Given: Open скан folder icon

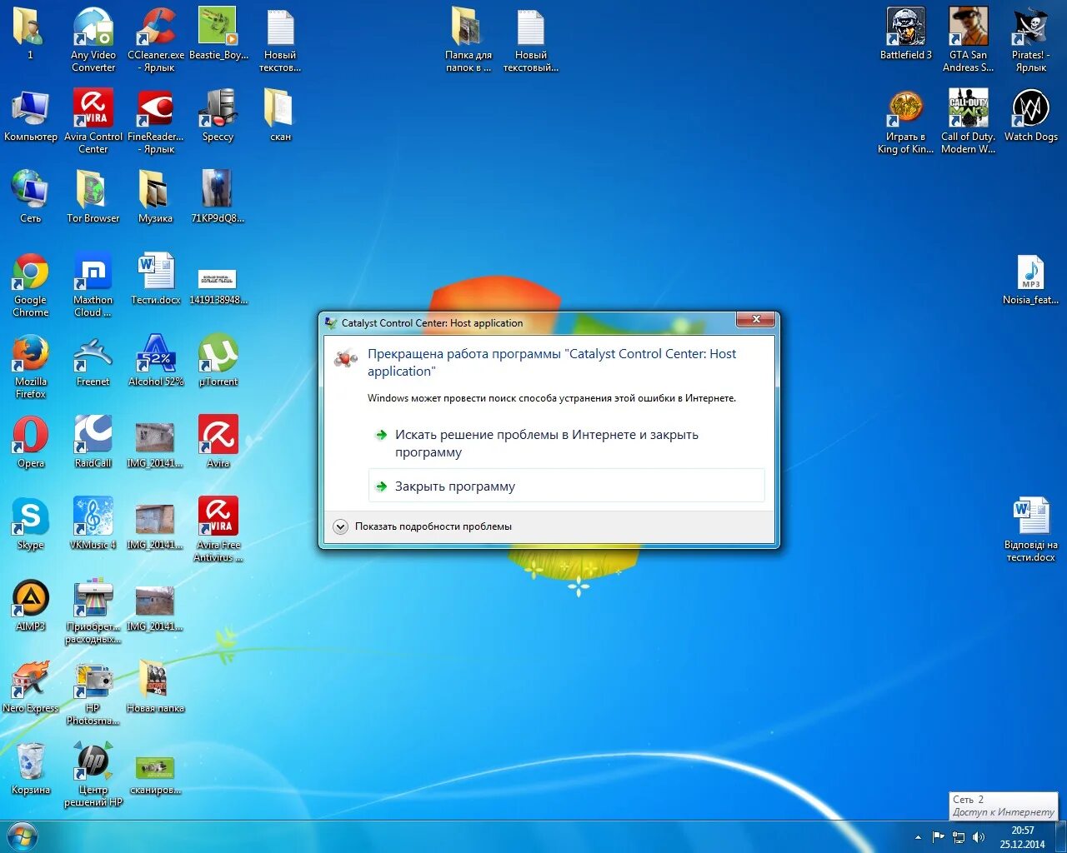Looking at the screenshot, I should tap(280, 115).
